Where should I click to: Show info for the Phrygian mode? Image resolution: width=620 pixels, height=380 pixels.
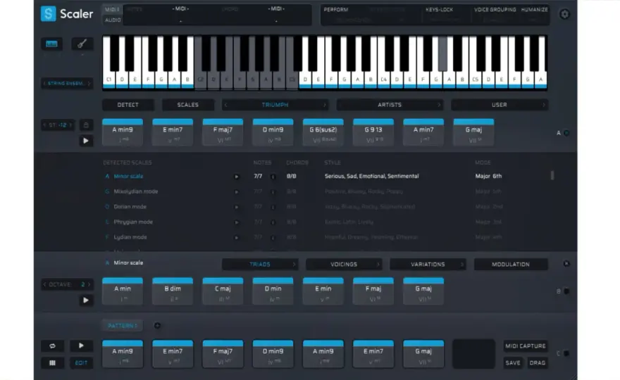(273, 222)
